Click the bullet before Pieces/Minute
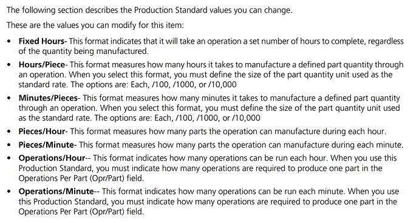 point(9,145)
